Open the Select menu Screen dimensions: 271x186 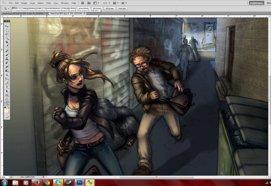click(40, 3)
